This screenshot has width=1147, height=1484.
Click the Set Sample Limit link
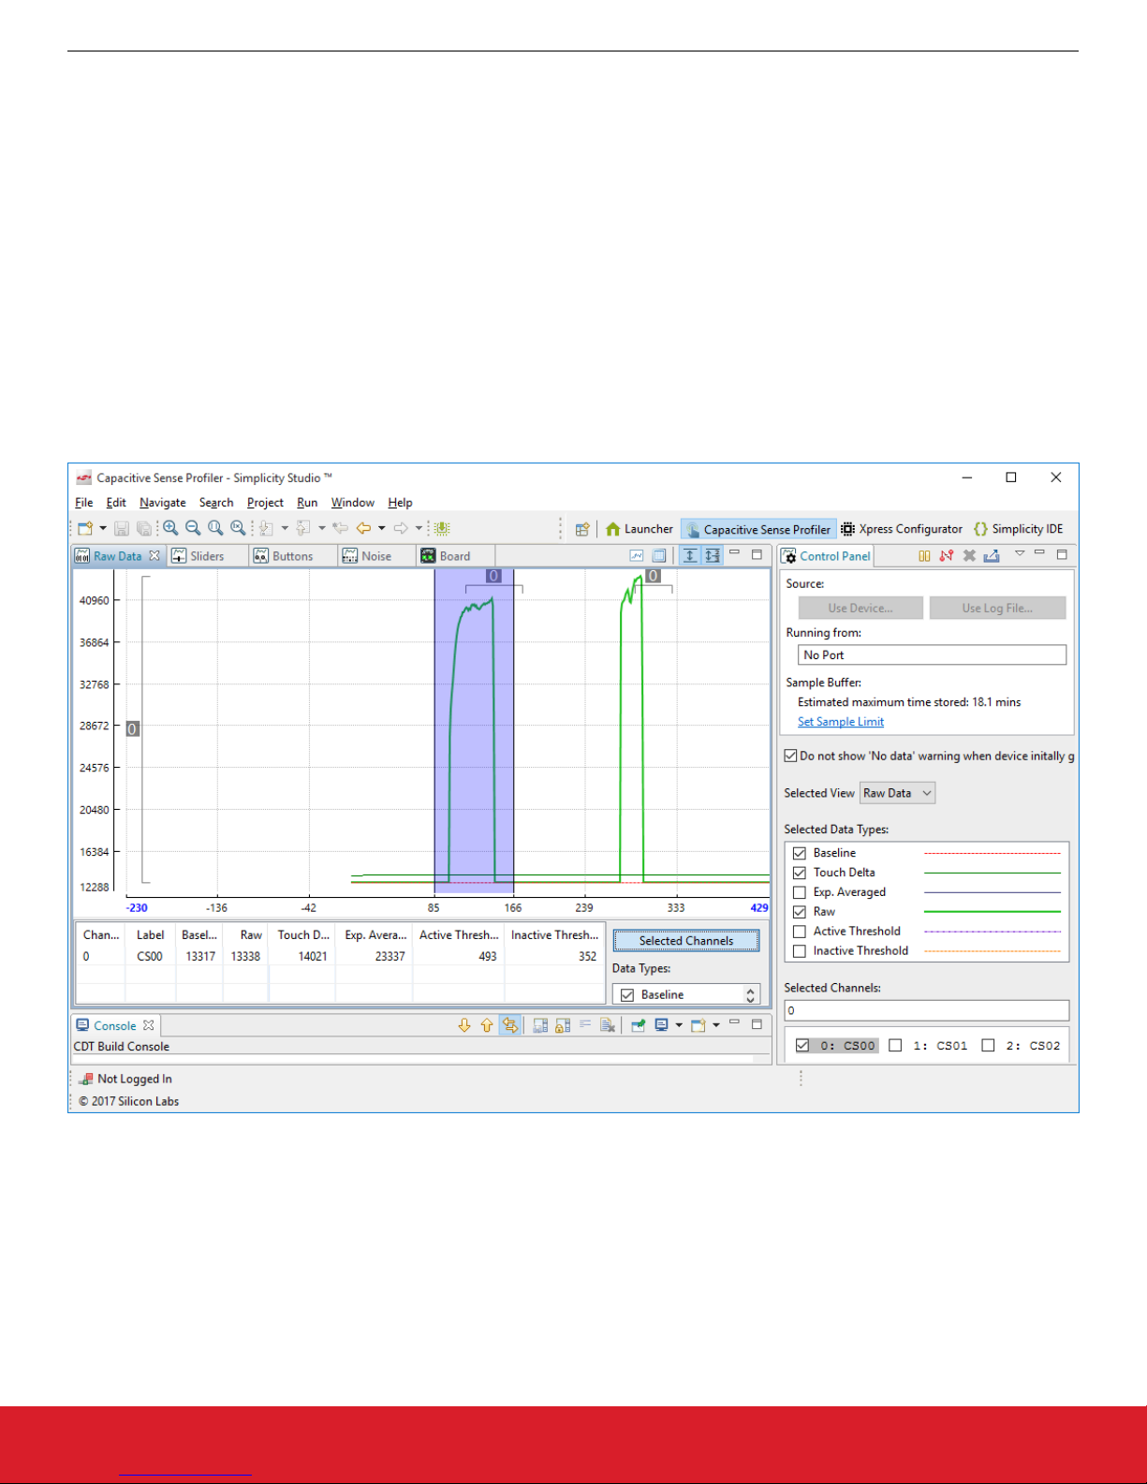pyautogui.click(x=841, y=722)
